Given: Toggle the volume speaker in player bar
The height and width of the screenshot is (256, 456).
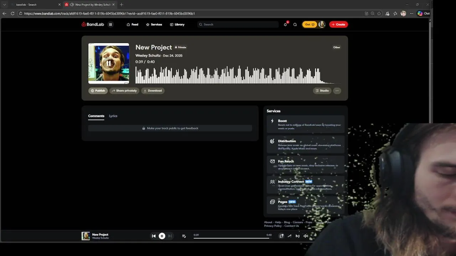Looking at the screenshot, I should [x=306, y=236].
